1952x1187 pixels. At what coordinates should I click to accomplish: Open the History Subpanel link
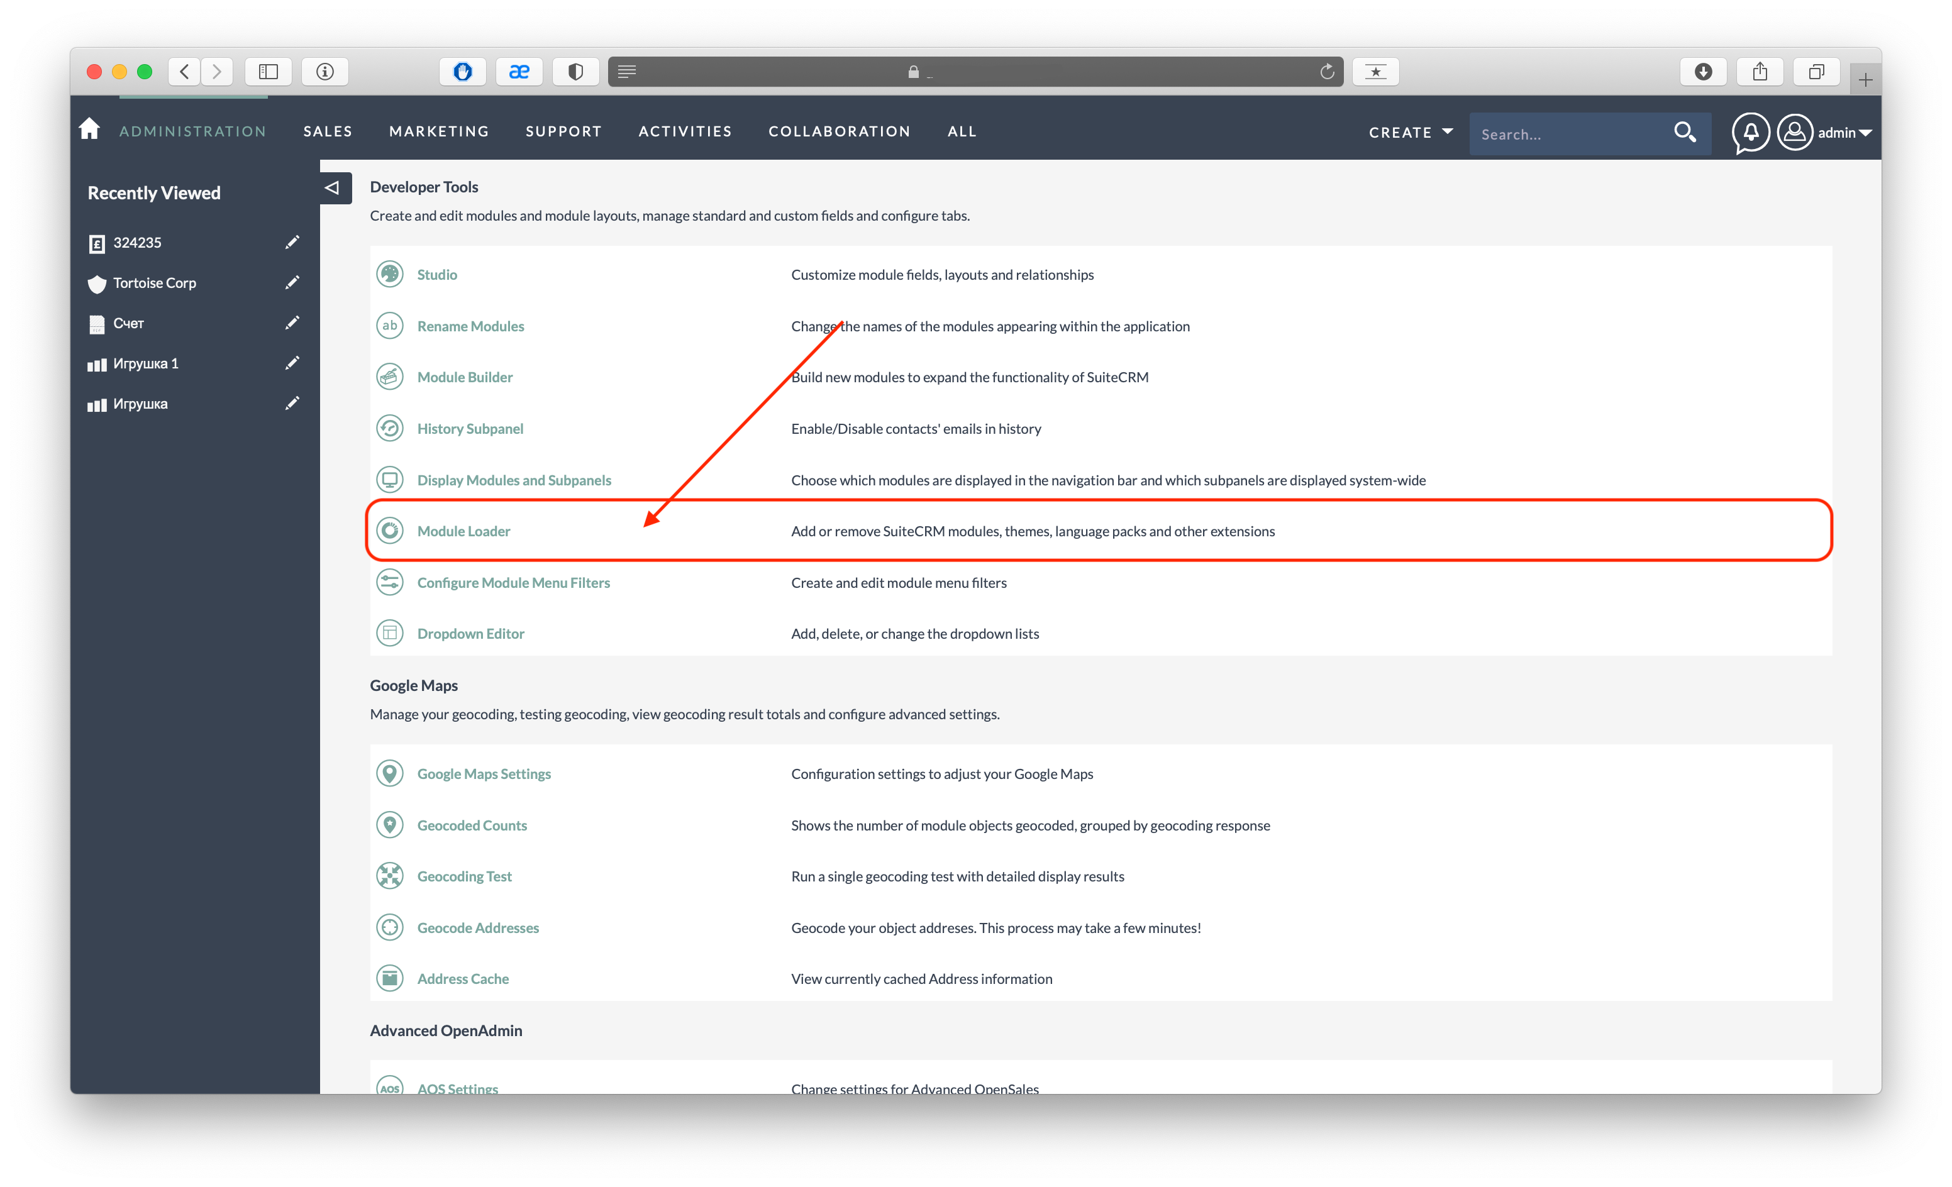pyautogui.click(x=470, y=428)
